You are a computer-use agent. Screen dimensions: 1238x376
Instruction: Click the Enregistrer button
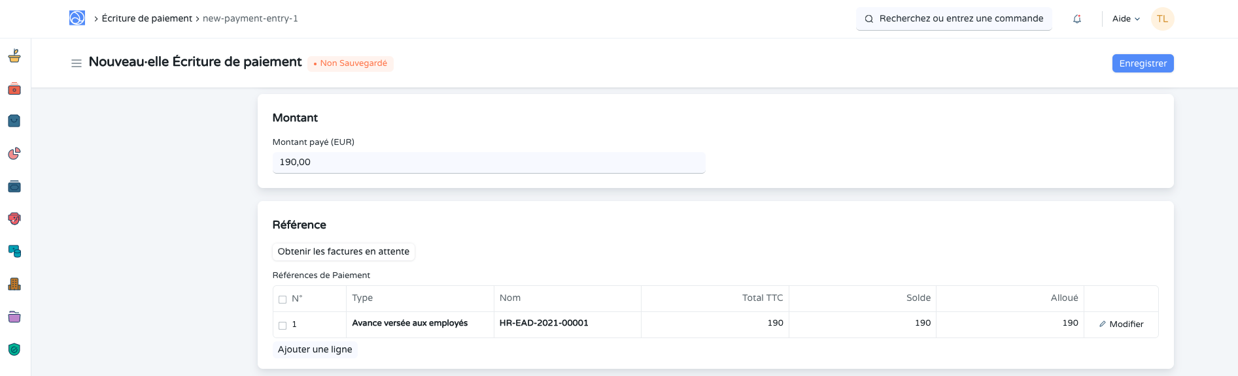(1143, 63)
